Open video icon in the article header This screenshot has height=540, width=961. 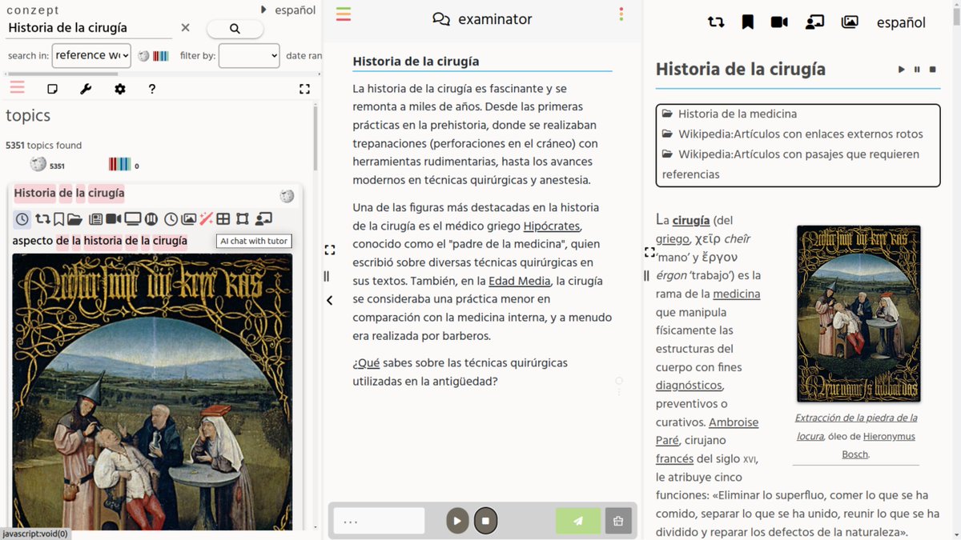(x=779, y=22)
